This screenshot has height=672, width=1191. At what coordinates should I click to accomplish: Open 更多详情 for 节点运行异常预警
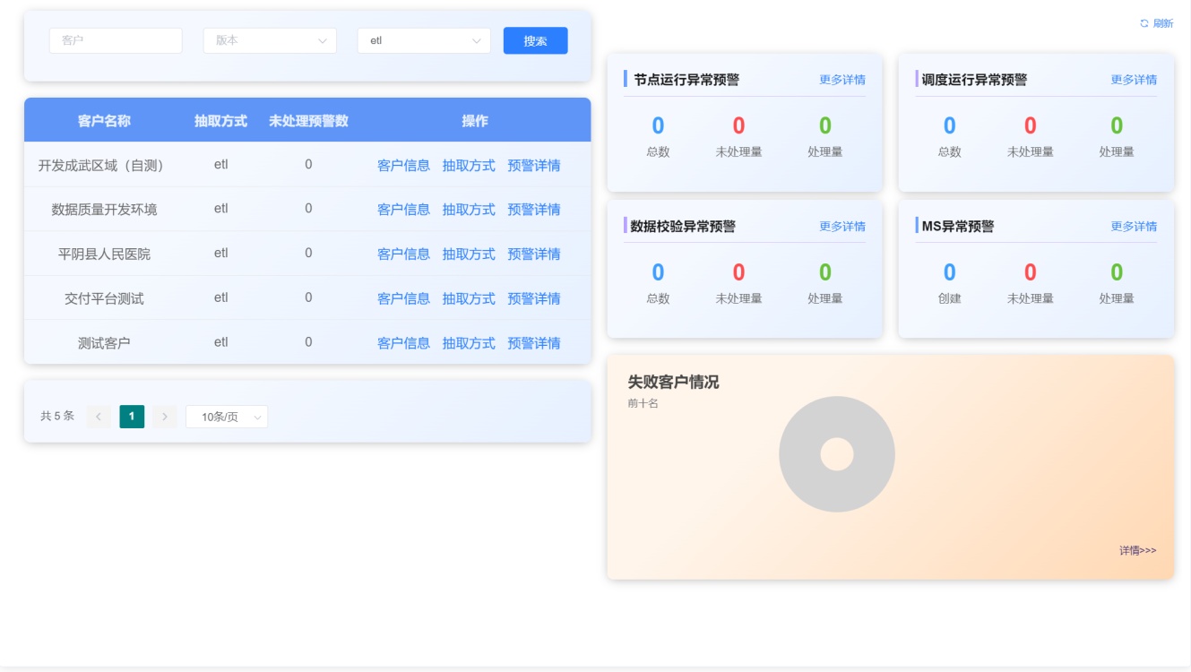841,80
